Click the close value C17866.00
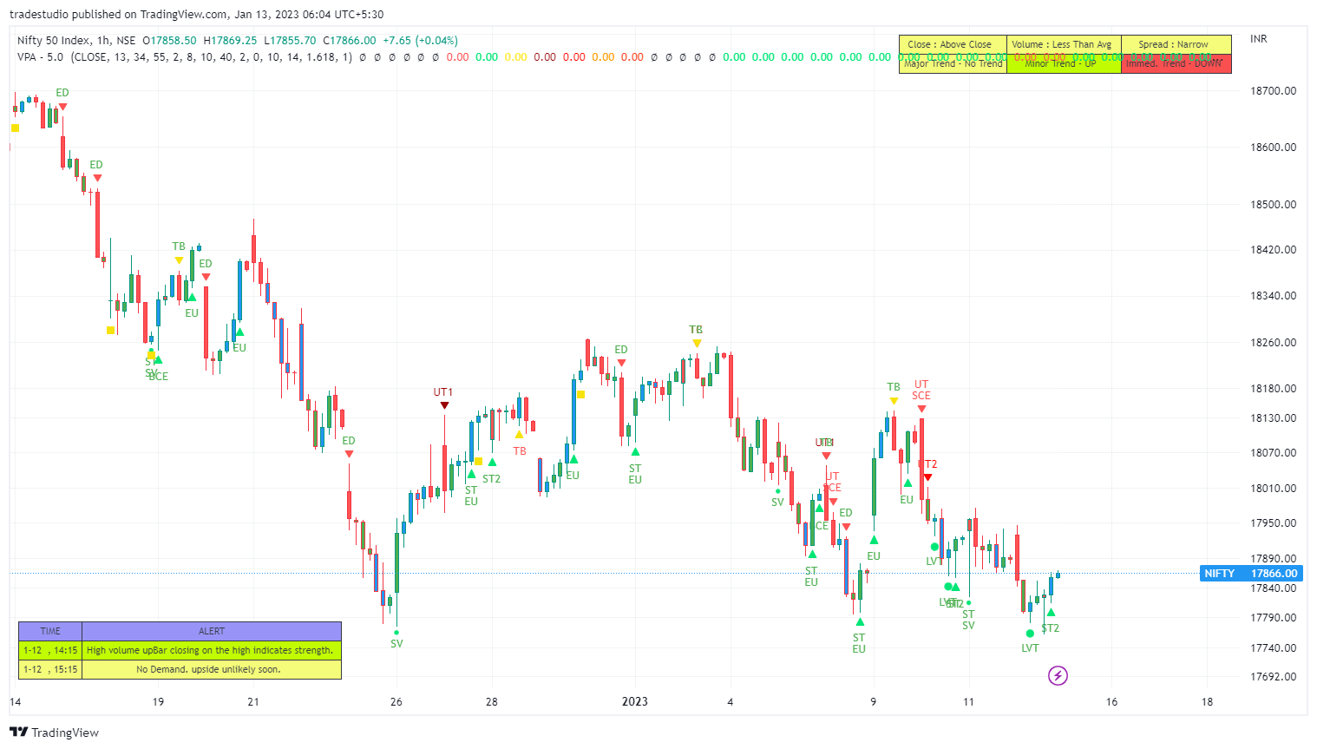1317x749 pixels. tap(350, 41)
